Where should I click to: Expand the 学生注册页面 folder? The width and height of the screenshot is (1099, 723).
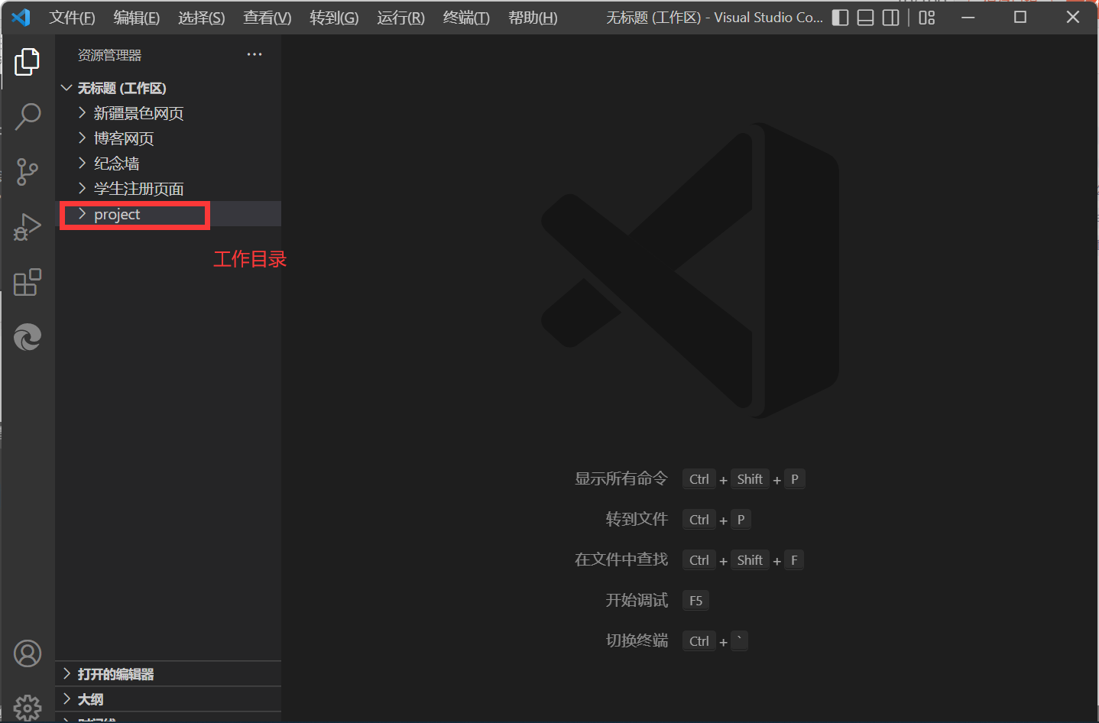pos(168,189)
